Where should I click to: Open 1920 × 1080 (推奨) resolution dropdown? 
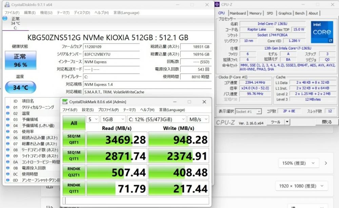tap(301, 186)
